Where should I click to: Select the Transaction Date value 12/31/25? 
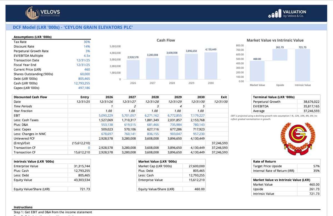pos(83,60)
